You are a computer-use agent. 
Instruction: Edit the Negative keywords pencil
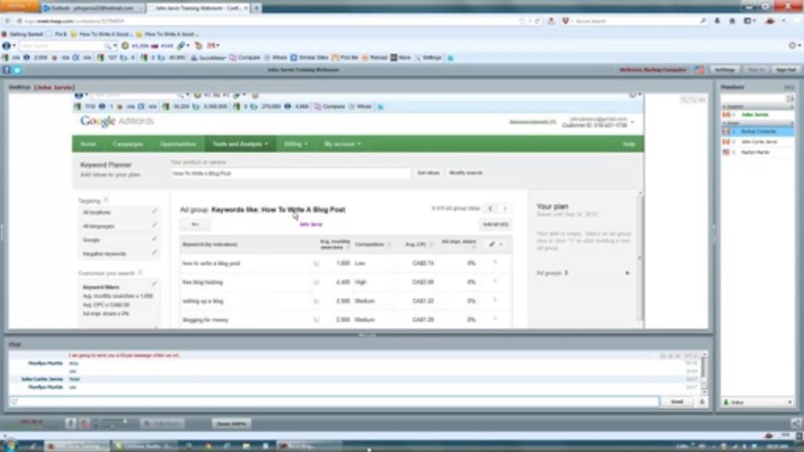(154, 254)
